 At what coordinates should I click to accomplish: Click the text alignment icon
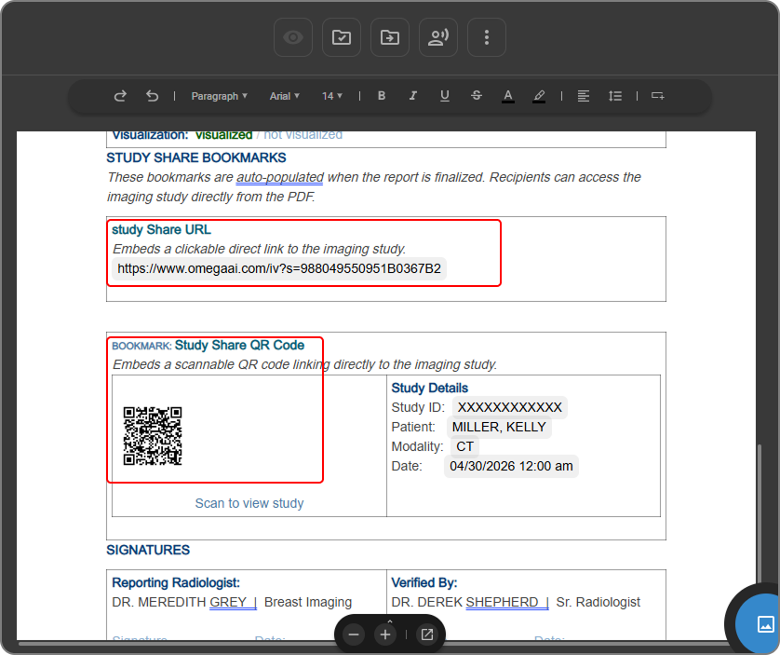pyautogui.click(x=584, y=96)
